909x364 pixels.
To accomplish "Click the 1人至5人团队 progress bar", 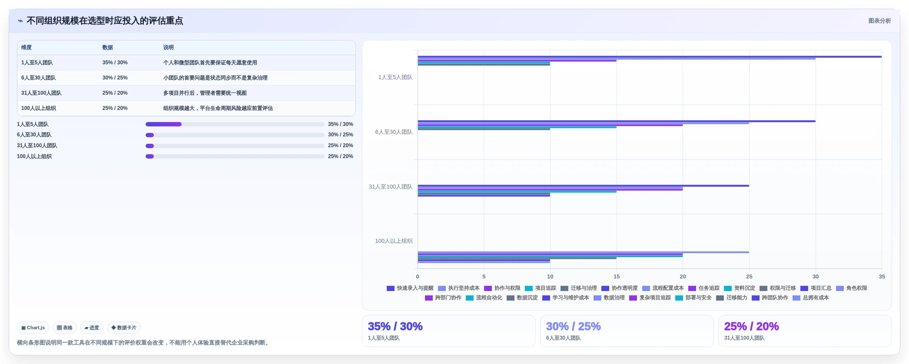I will point(235,124).
